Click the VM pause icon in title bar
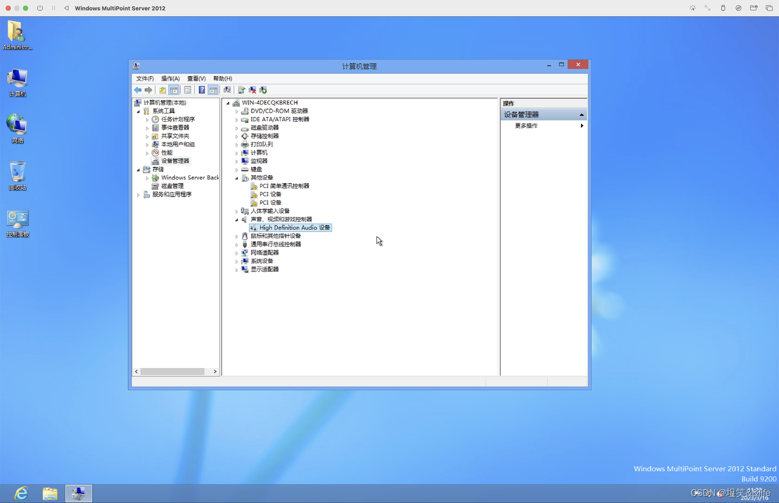The width and height of the screenshot is (779, 503). point(54,8)
